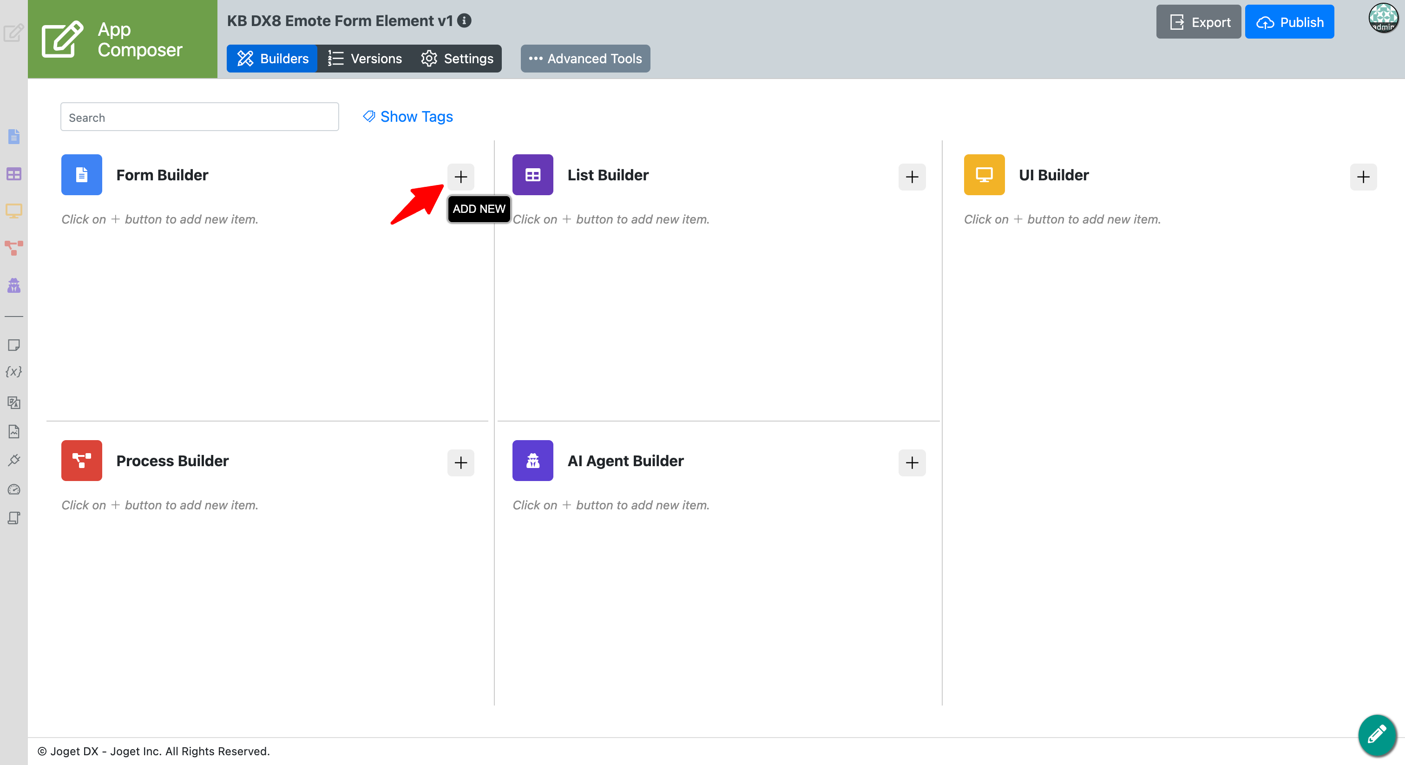The height and width of the screenshot is (765, 1405).
Task: Add a new UI Builder item
Action: [1363, 177]
